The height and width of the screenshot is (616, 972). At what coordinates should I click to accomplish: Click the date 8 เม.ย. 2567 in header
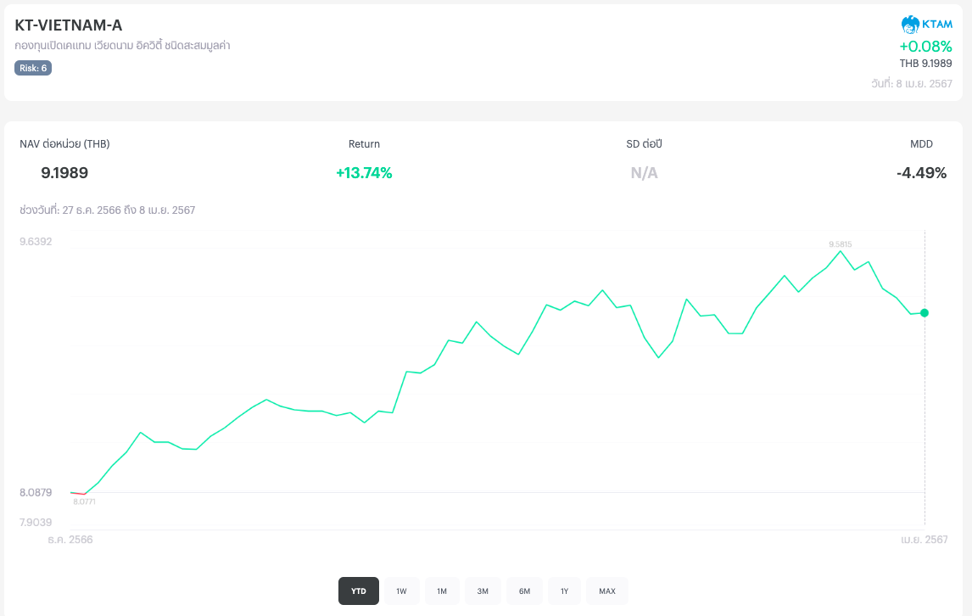[x=911, y=83]
